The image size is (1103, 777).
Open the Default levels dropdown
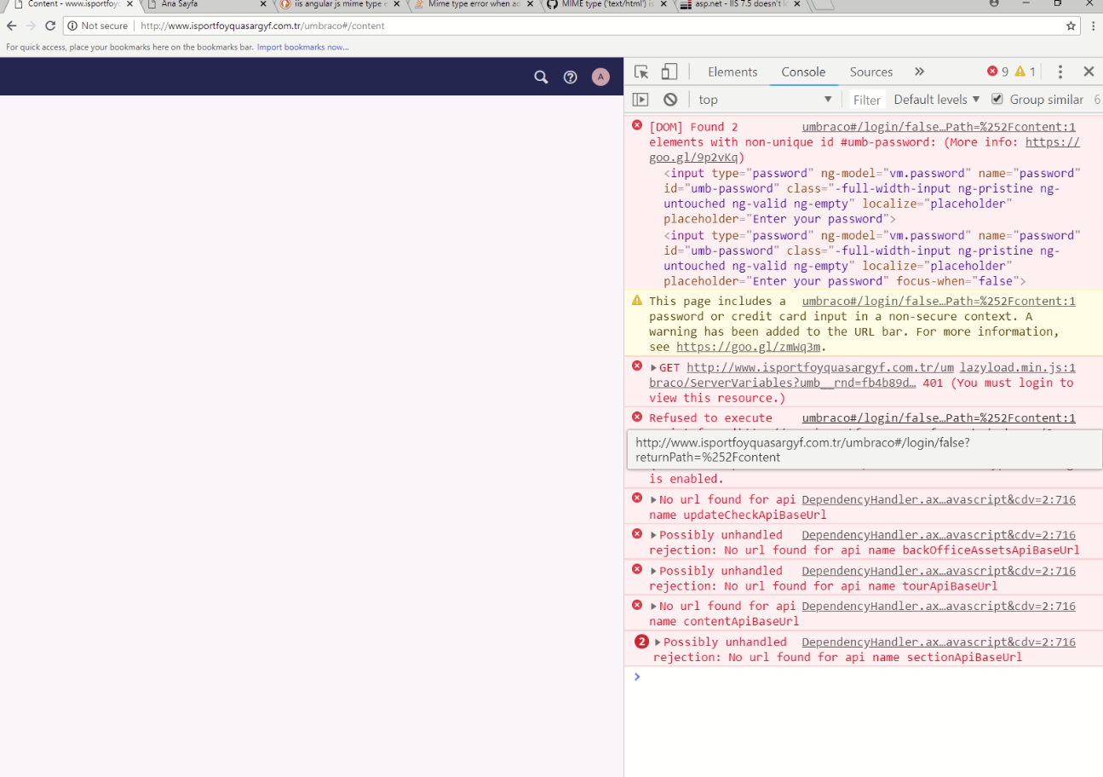(x=936, y=100)
